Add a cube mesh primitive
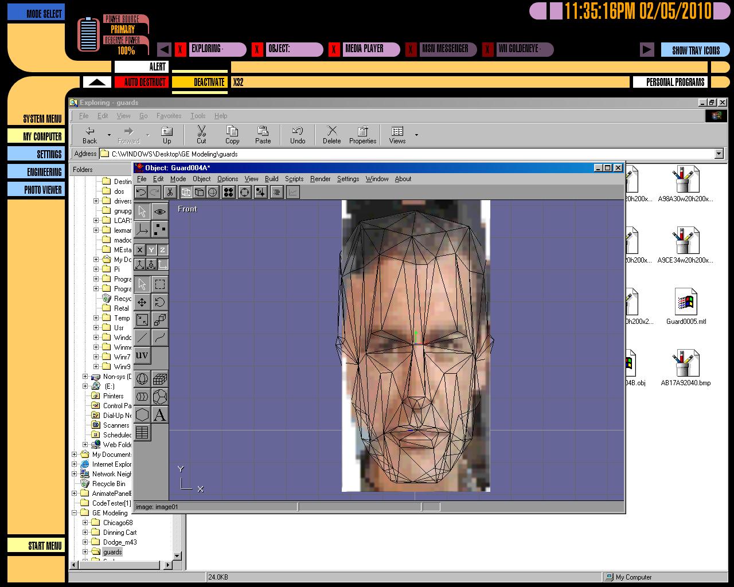The width and height of the screenshot is (734, 587). pos(160,379)
